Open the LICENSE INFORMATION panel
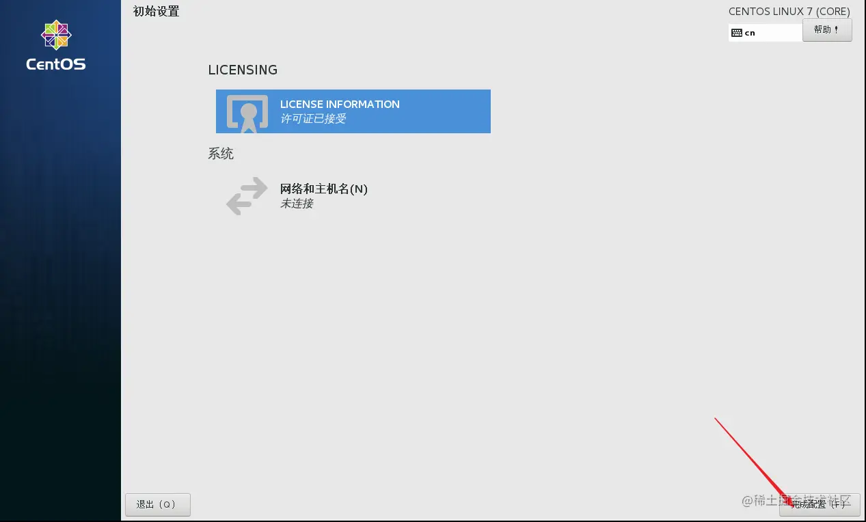 tap(353, 111)
